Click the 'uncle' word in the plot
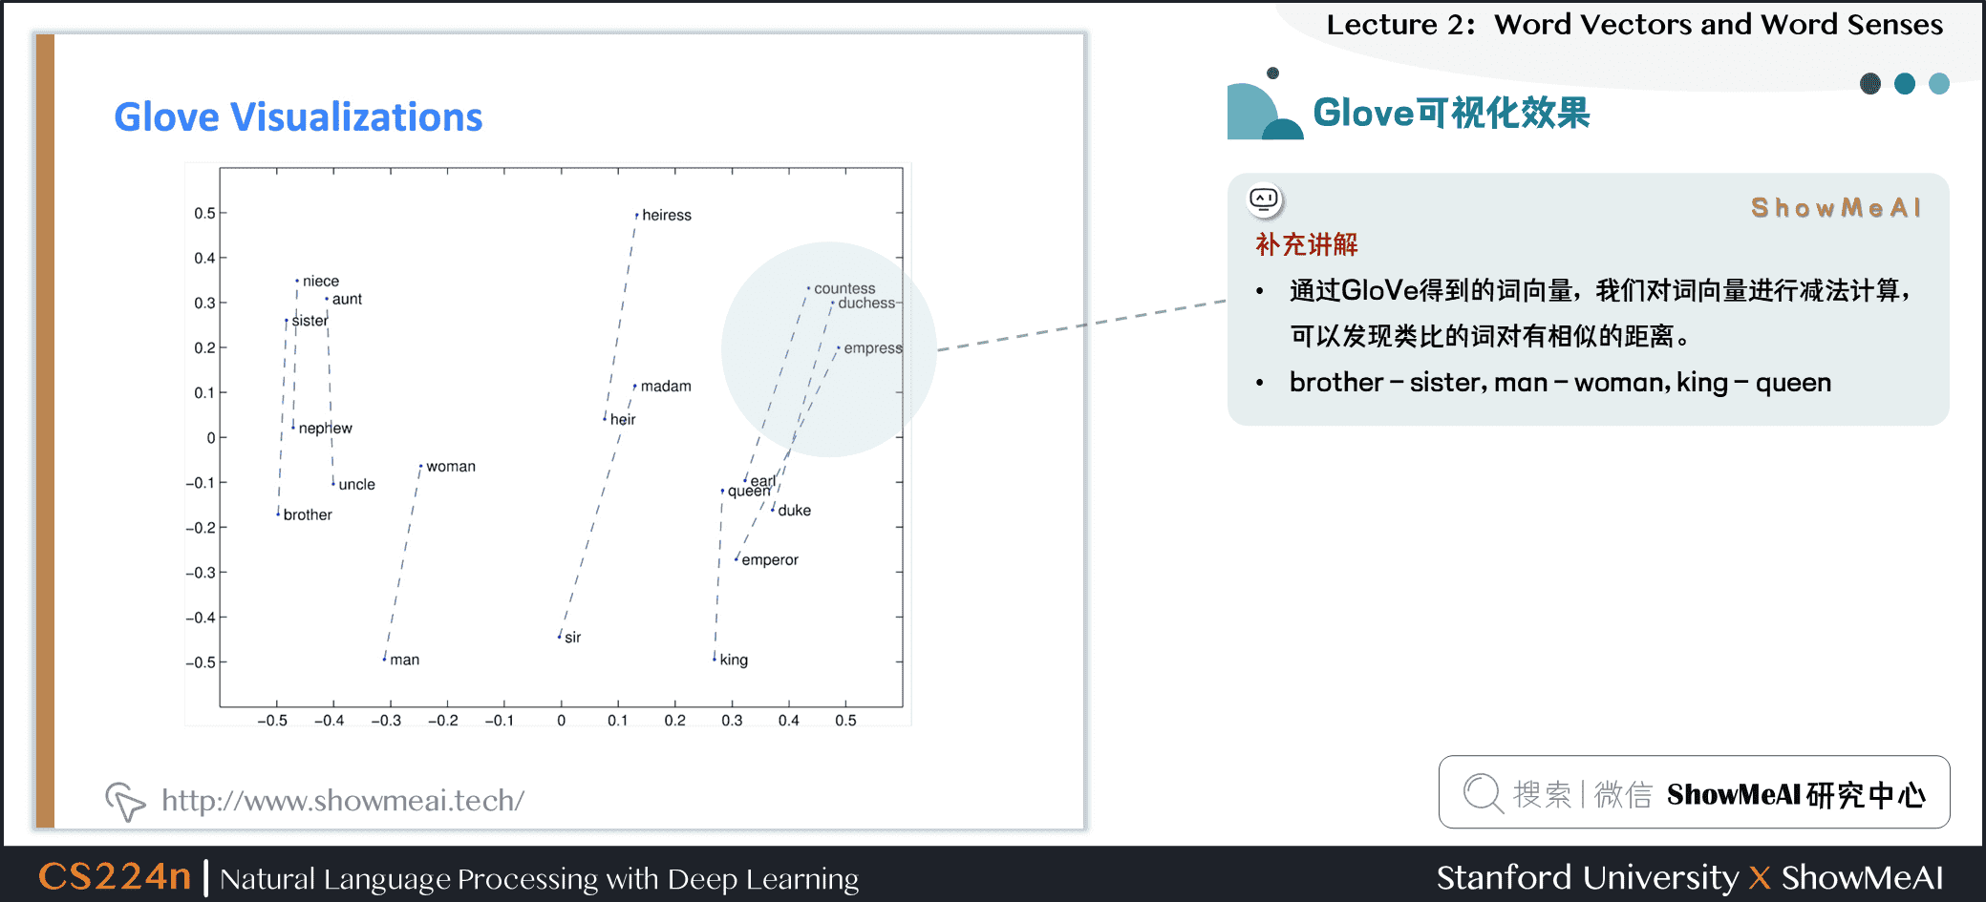The image size is (1986, 902). [356, 485]
